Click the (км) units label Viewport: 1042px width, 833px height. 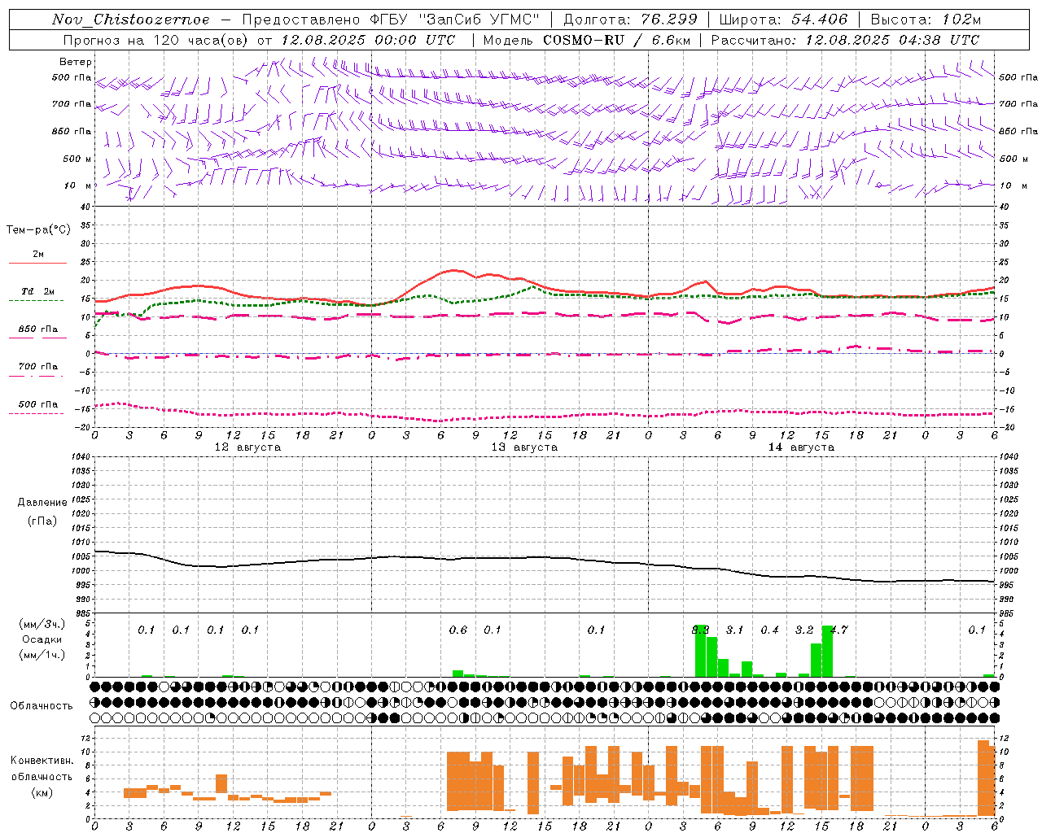coord(42,792)
